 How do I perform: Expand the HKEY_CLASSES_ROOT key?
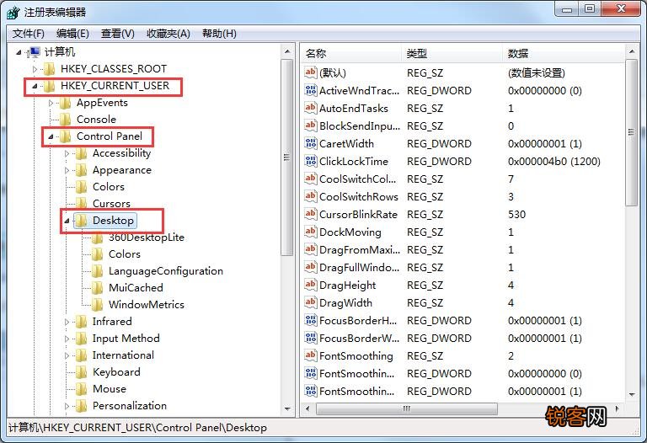point(35,69)
